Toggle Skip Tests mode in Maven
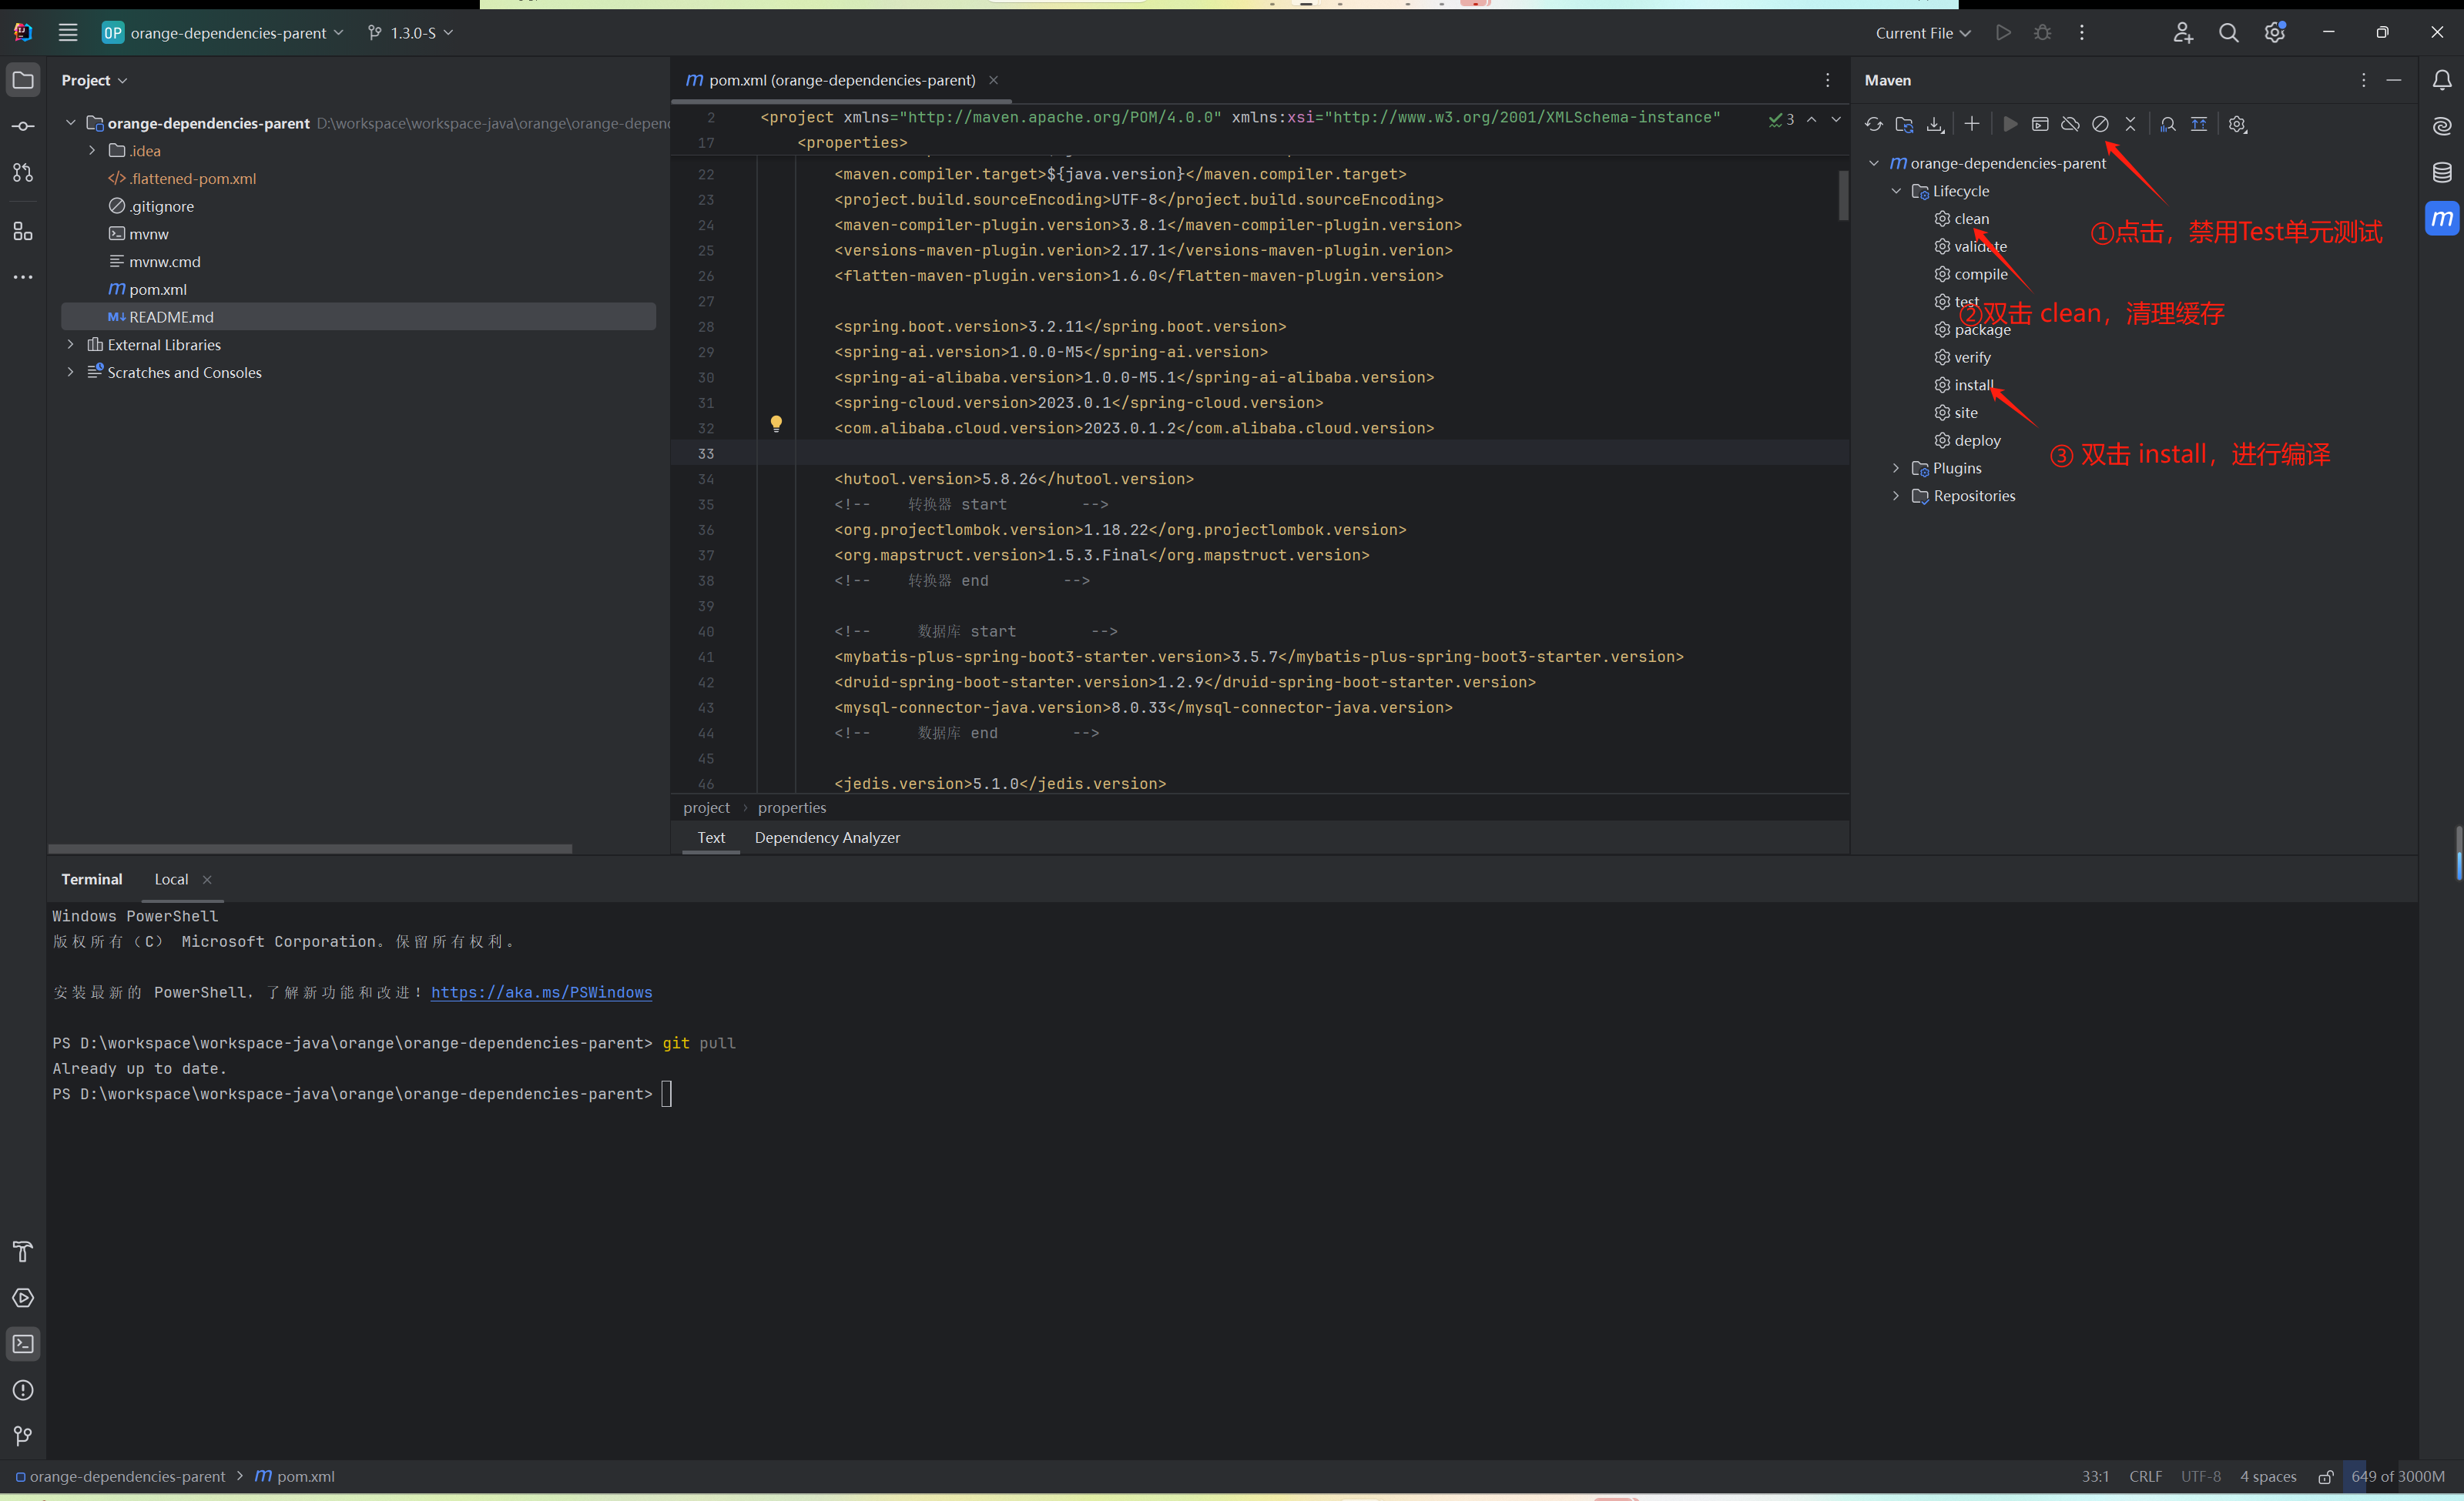 pyautogui.click(x=2100, y=124)
